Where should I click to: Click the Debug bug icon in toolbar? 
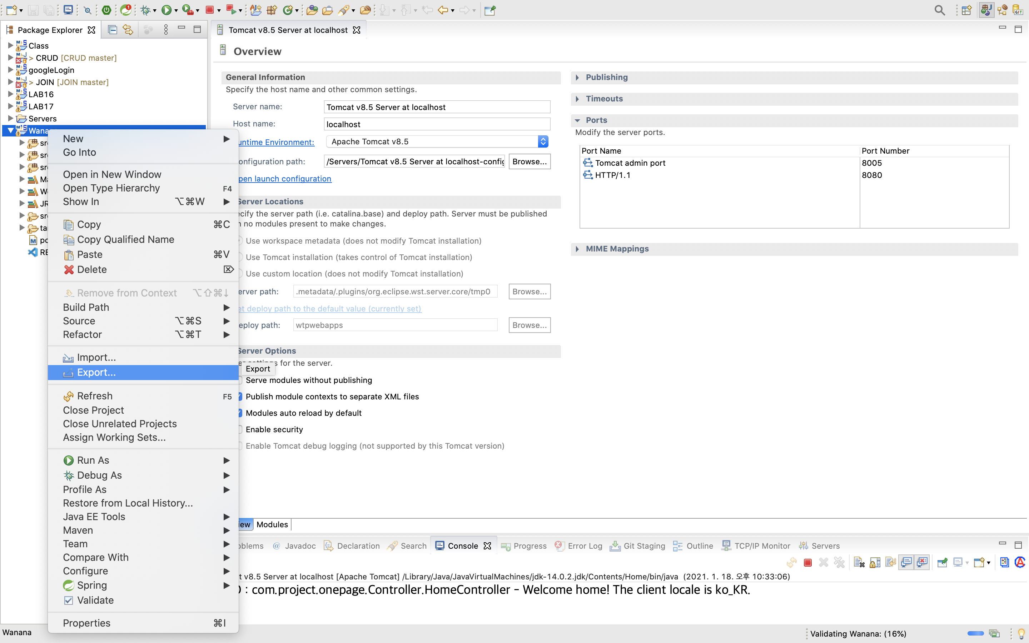pyautogui.click(x=145, y=10)
